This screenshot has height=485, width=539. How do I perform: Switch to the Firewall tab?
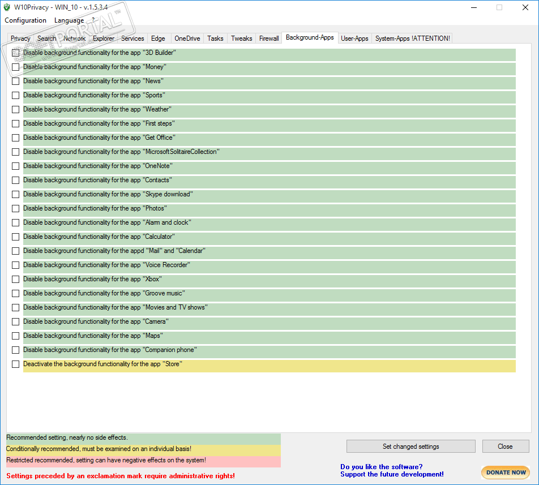269,38
